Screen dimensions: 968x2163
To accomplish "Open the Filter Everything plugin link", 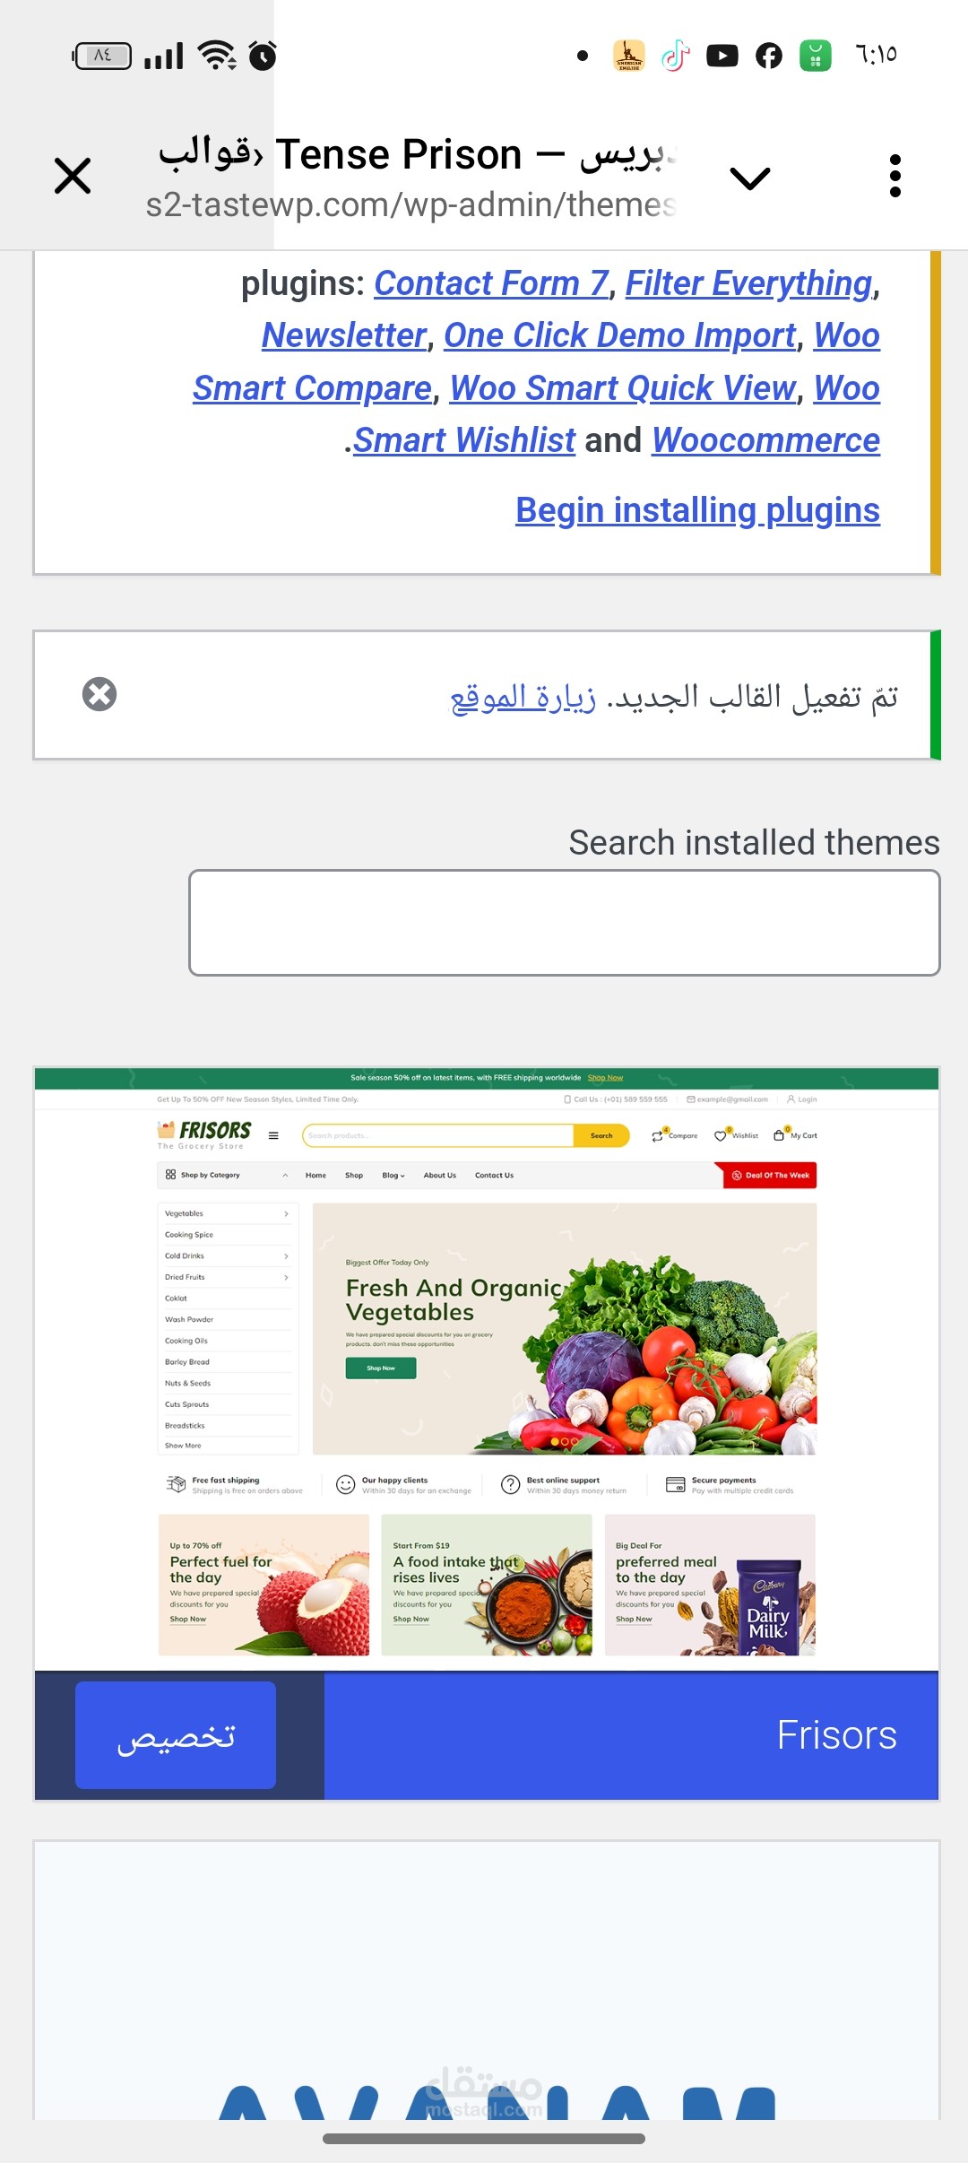I will click(x=748, y=283).
